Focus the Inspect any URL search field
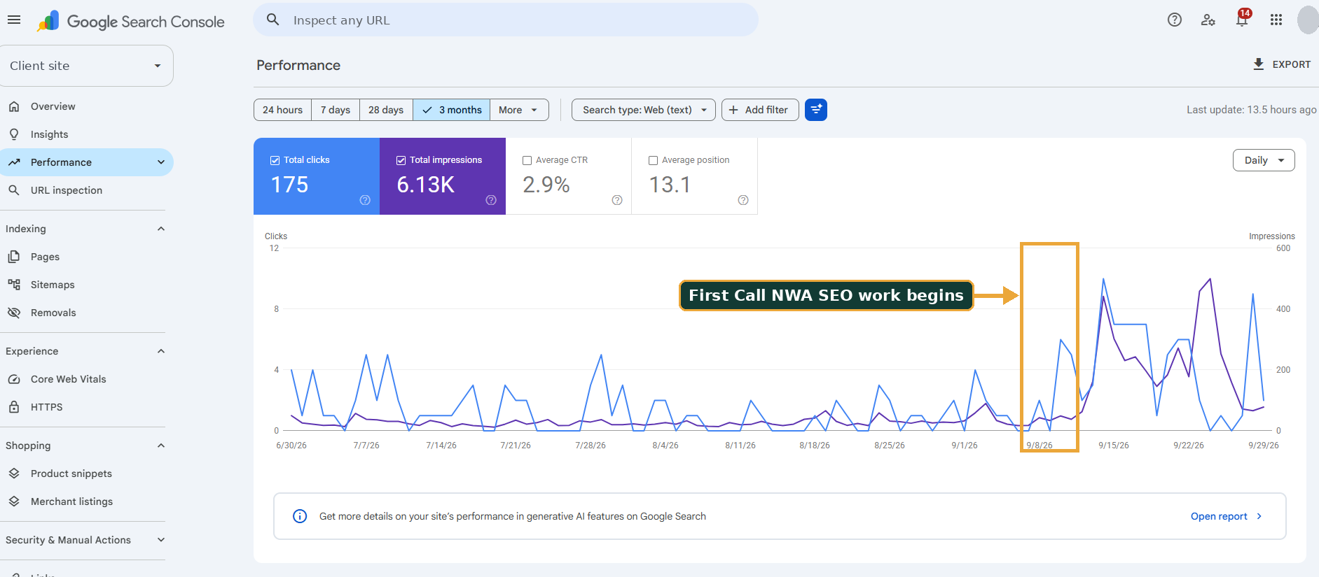Image resolution: width=1319 pixels, height=577 pixels. [x=506, y=20]
